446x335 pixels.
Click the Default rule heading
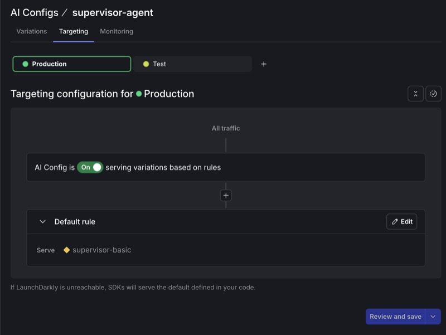point(75,221)
